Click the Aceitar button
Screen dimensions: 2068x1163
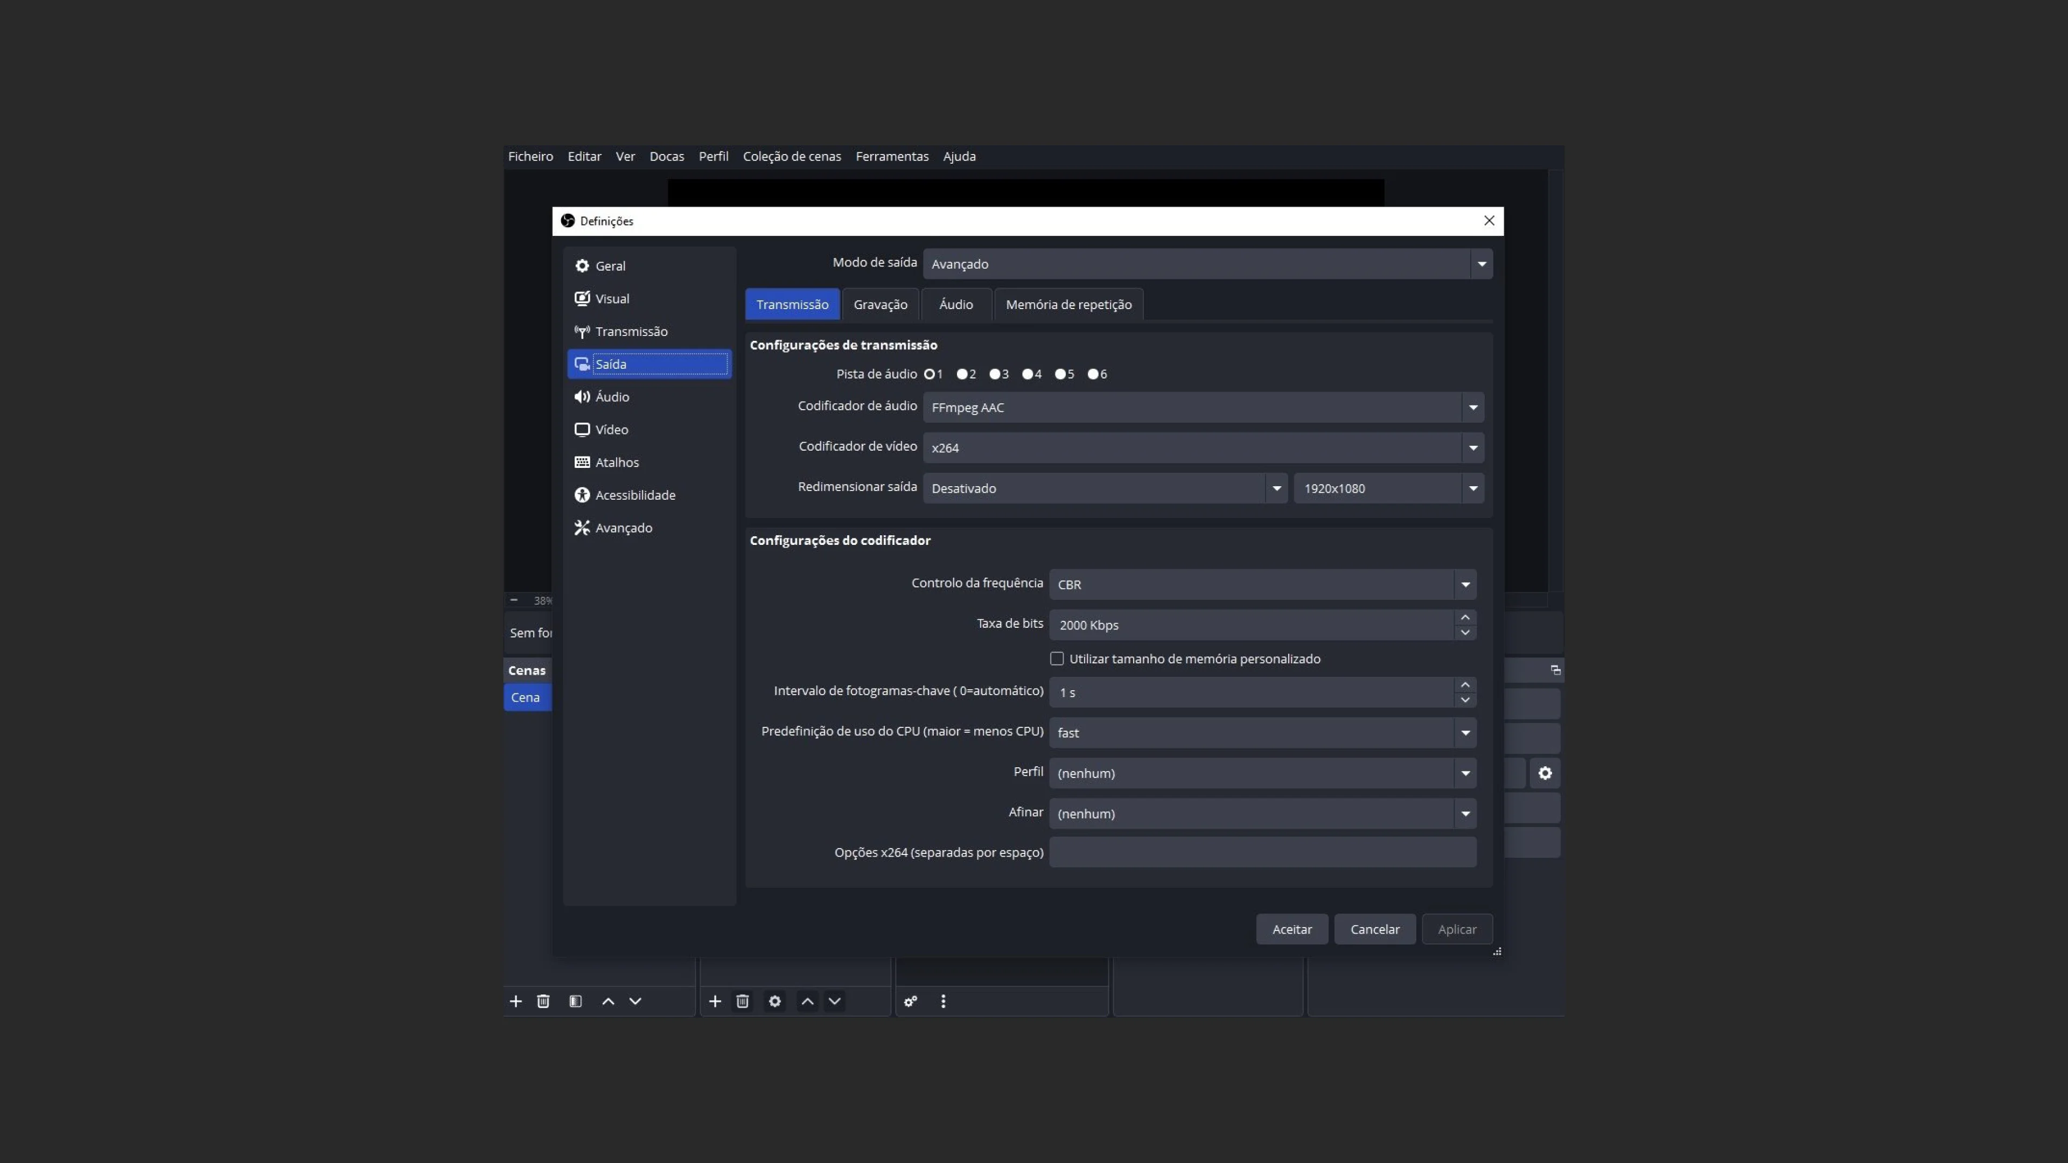pyautogui.click(x=1292, y=929)
